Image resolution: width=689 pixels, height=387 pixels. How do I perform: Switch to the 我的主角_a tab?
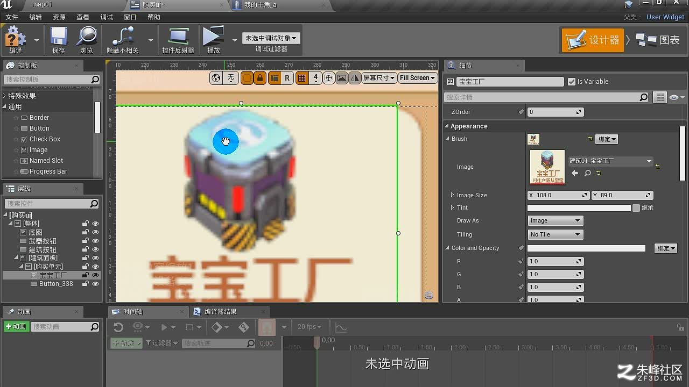click(x=261, y=5)
